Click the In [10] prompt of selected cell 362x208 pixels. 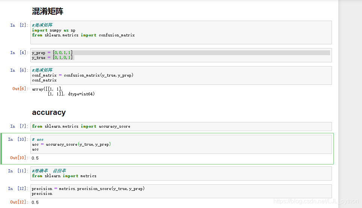18,139
